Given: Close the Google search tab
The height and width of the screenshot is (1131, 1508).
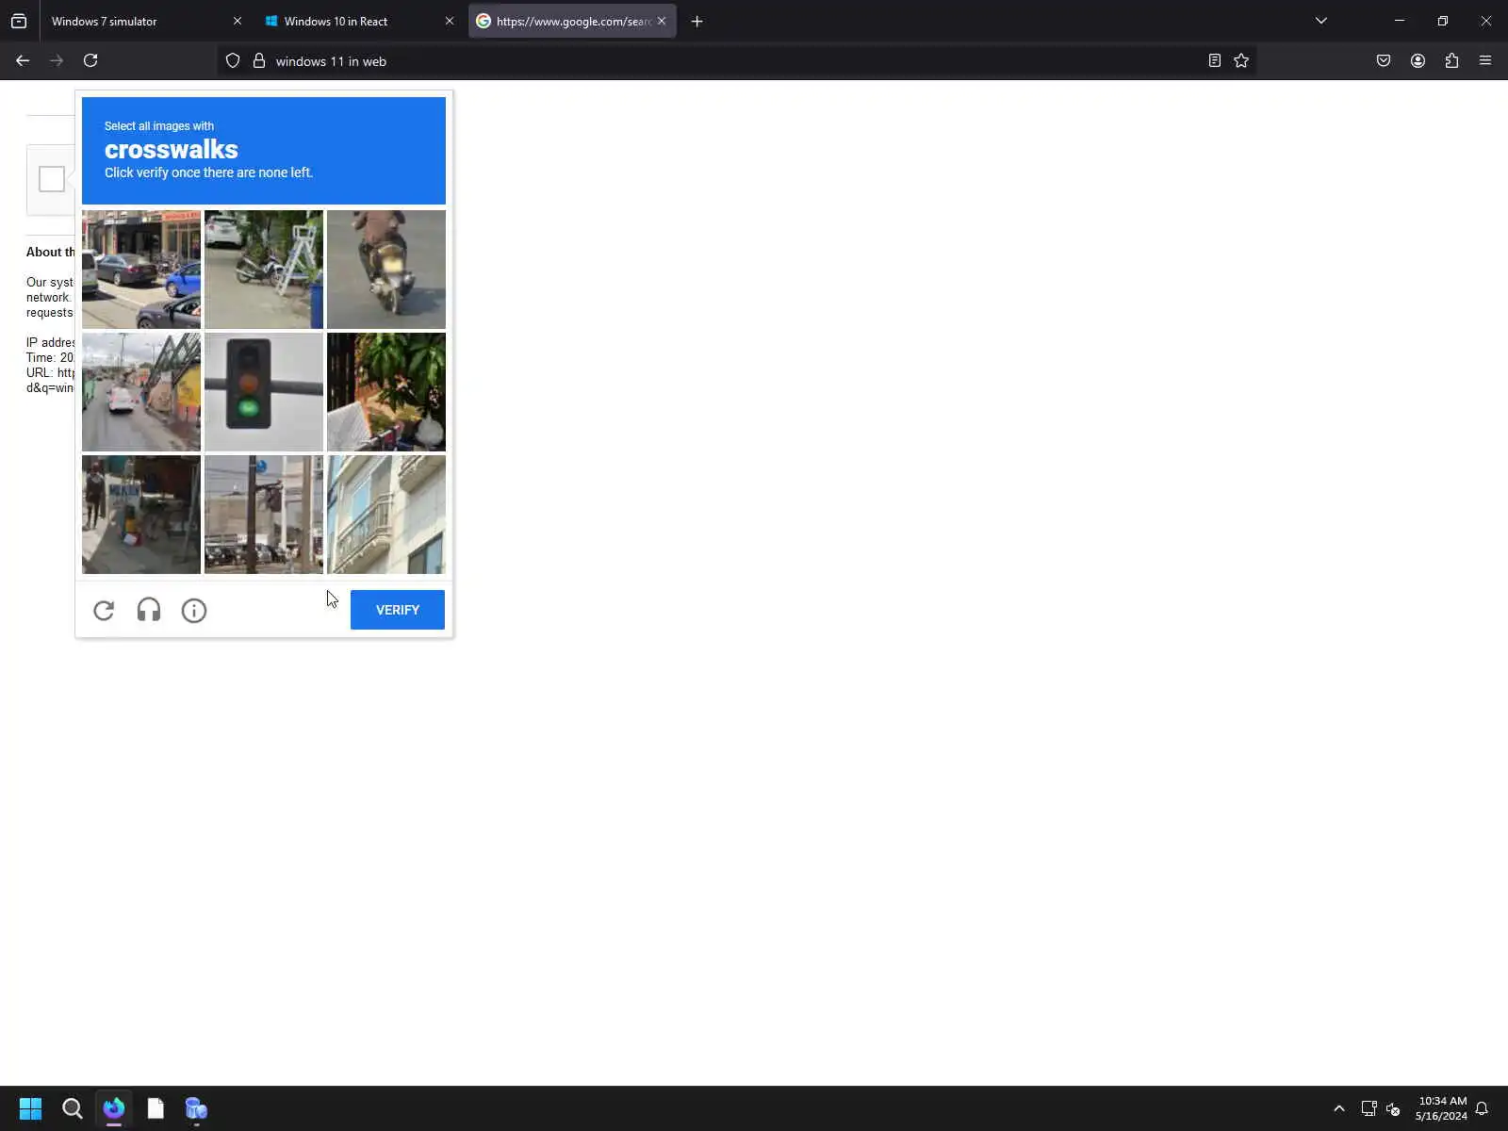Looking at the screenshot, I should pyautogui.click(x=662, y=21).
